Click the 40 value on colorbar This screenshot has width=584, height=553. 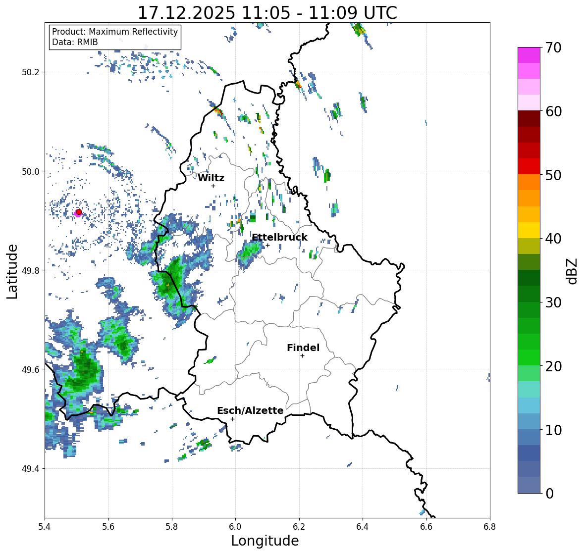553,239
